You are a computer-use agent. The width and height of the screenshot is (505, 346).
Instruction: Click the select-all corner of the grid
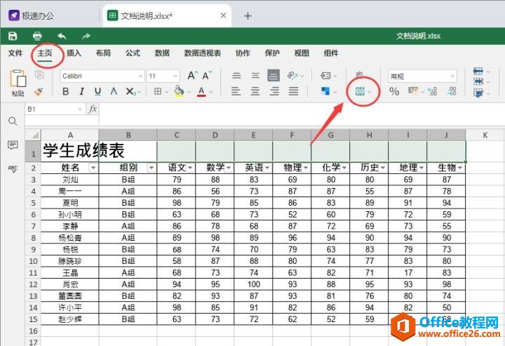pos(33,135)
